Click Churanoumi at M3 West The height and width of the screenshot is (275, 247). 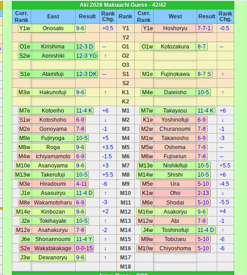175,129
